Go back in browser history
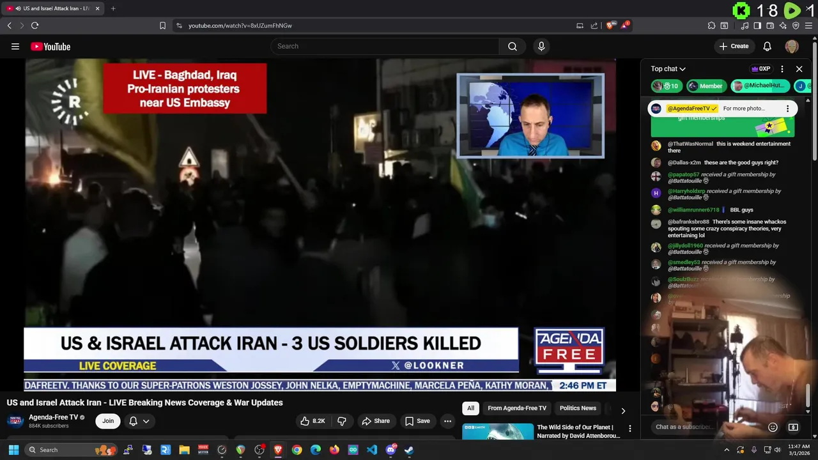The image size is (818, 460). coord(9,26)
